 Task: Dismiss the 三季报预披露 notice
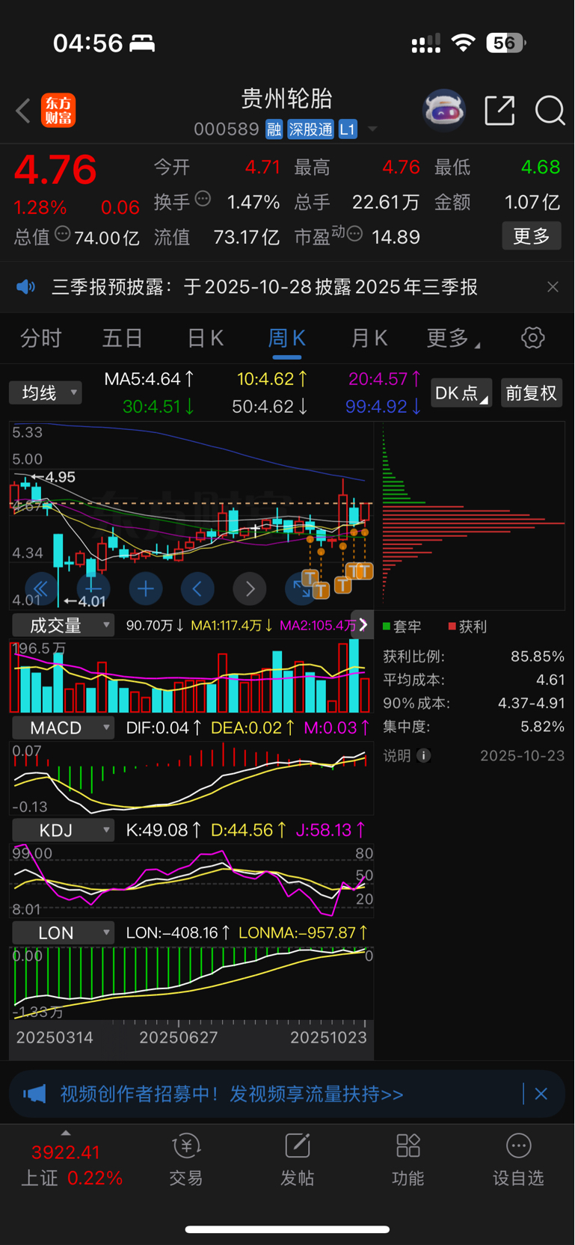coord(553,287)
